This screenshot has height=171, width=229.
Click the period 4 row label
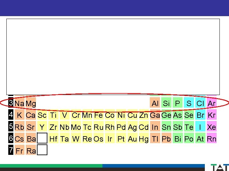pyautogui.click(x=11, y=115)
